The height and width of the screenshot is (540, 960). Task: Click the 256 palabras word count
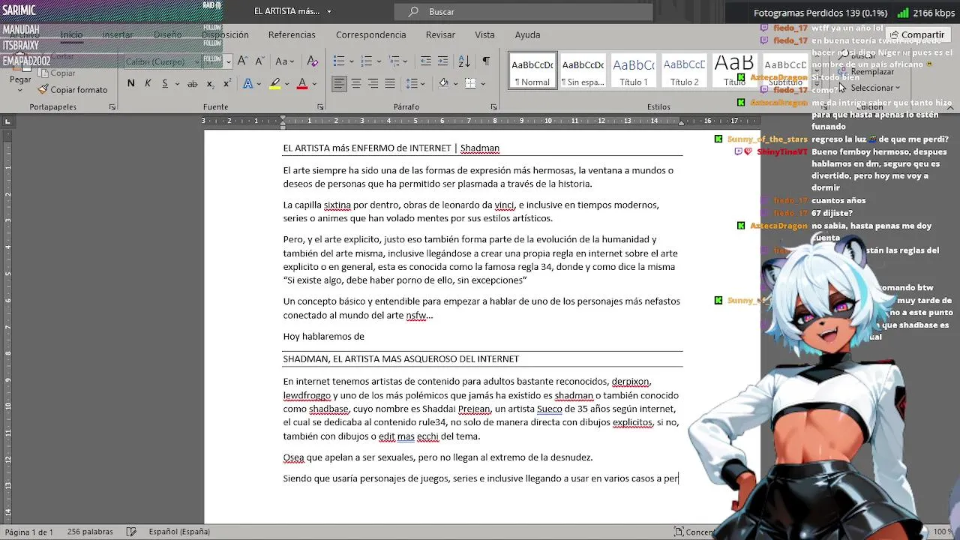point(90,532)
